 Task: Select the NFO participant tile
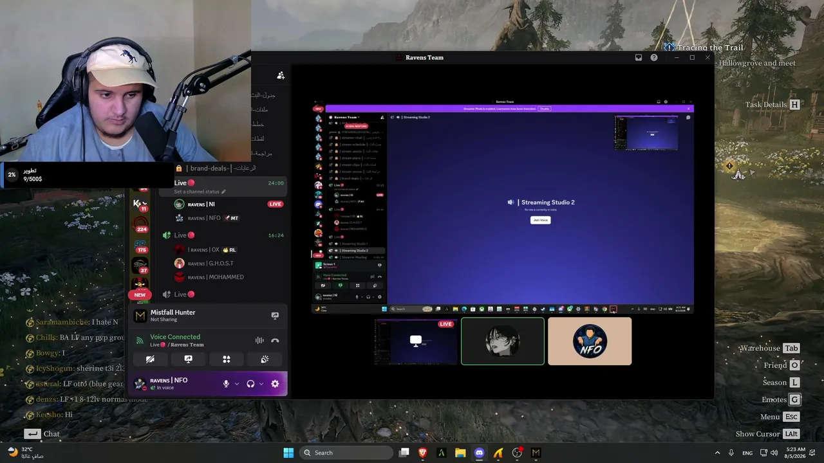pyautogui.click(x=590, y=341)
